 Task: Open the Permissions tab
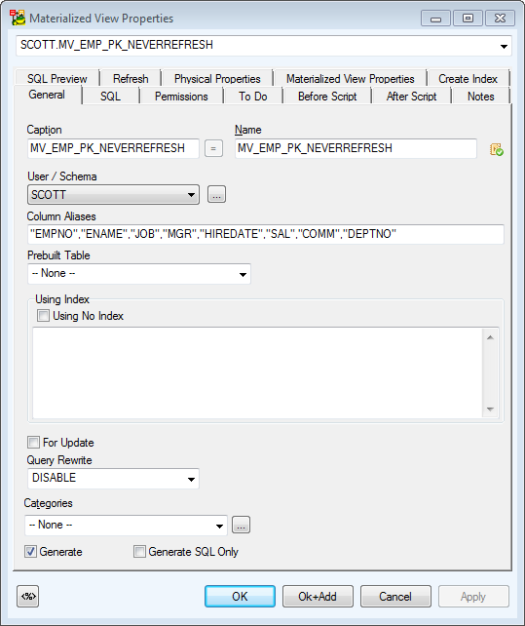coord(181,97)
